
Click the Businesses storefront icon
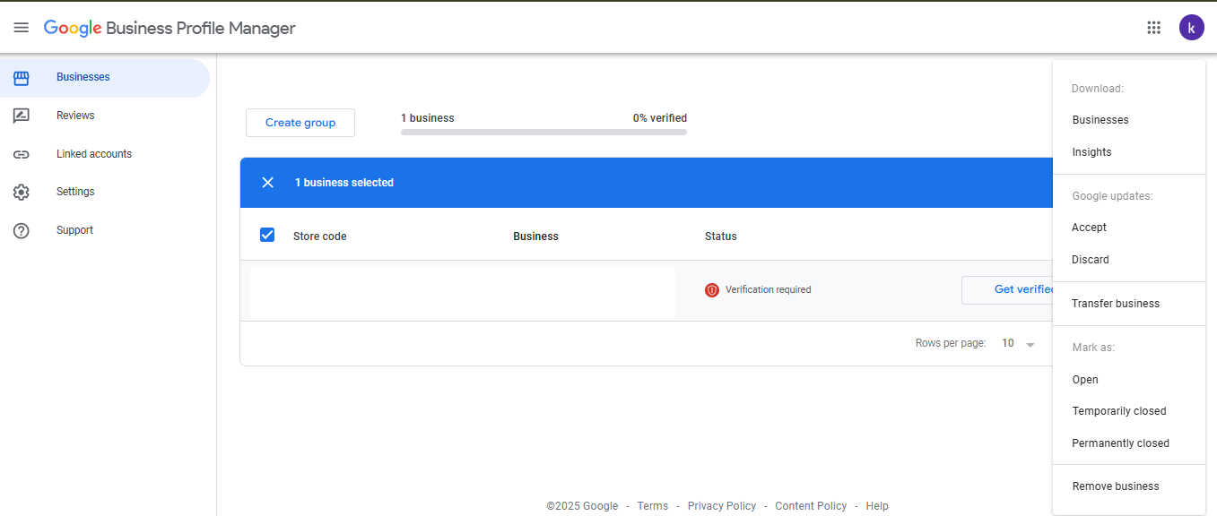pyautogui.click(x=22, y=78)
